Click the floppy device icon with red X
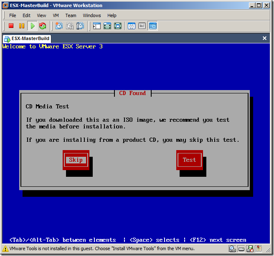 tap(250, 249)
